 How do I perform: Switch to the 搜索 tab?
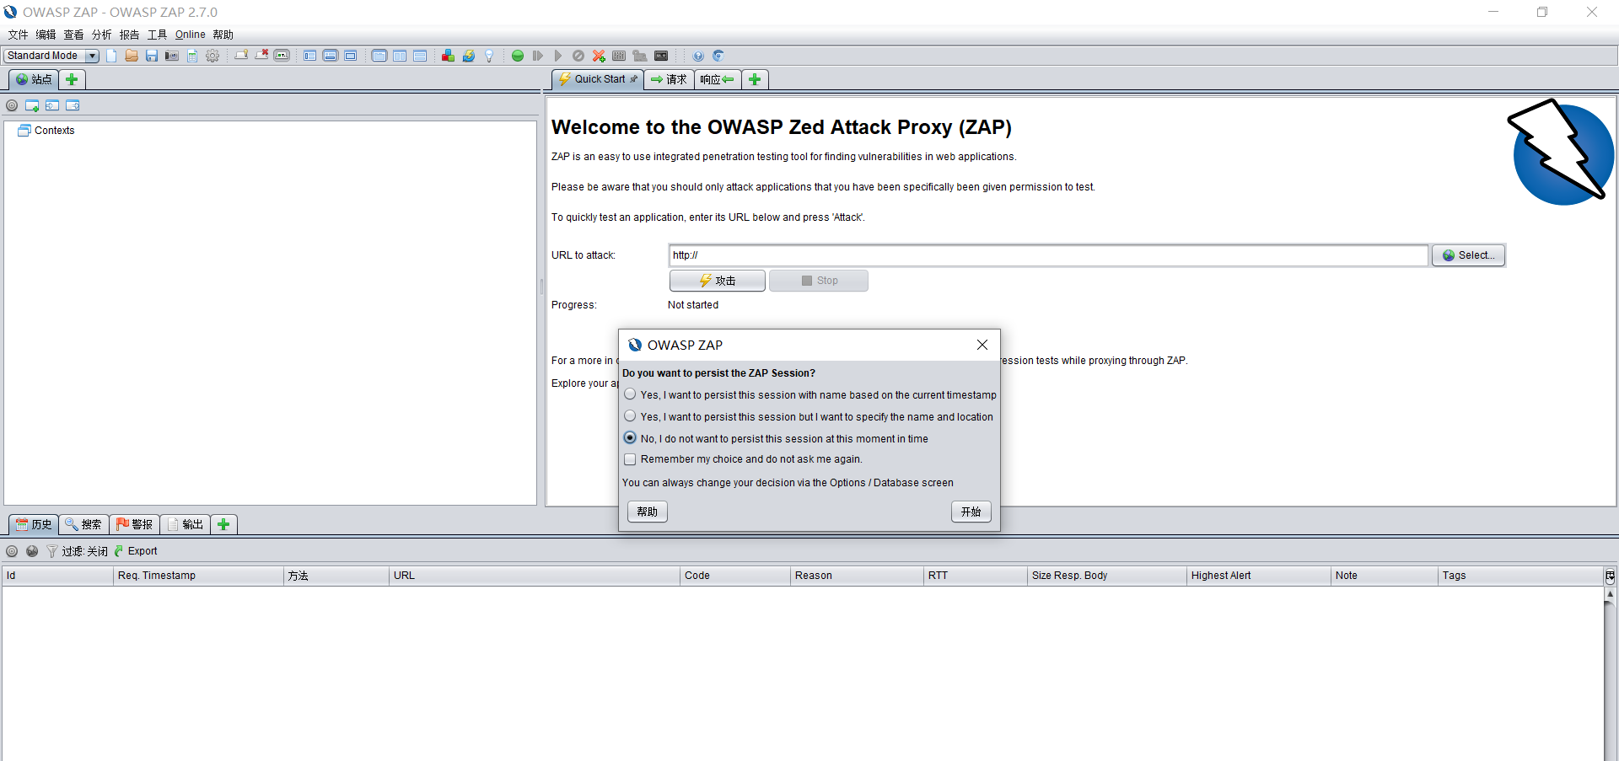84,524
